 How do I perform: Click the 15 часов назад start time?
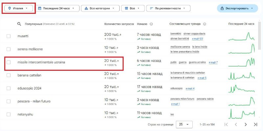[150, 74]
